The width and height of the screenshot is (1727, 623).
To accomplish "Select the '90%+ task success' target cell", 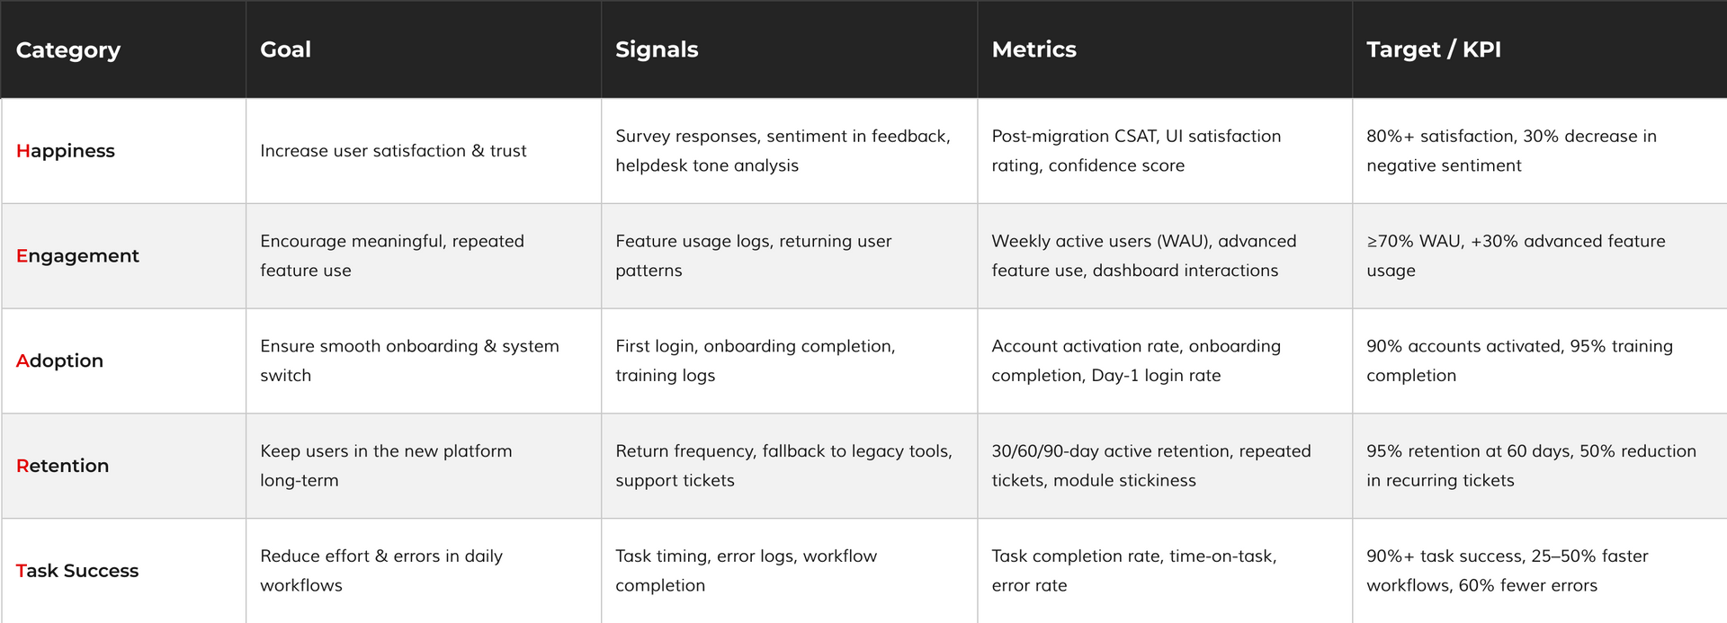I will [x=1507, y=571].
